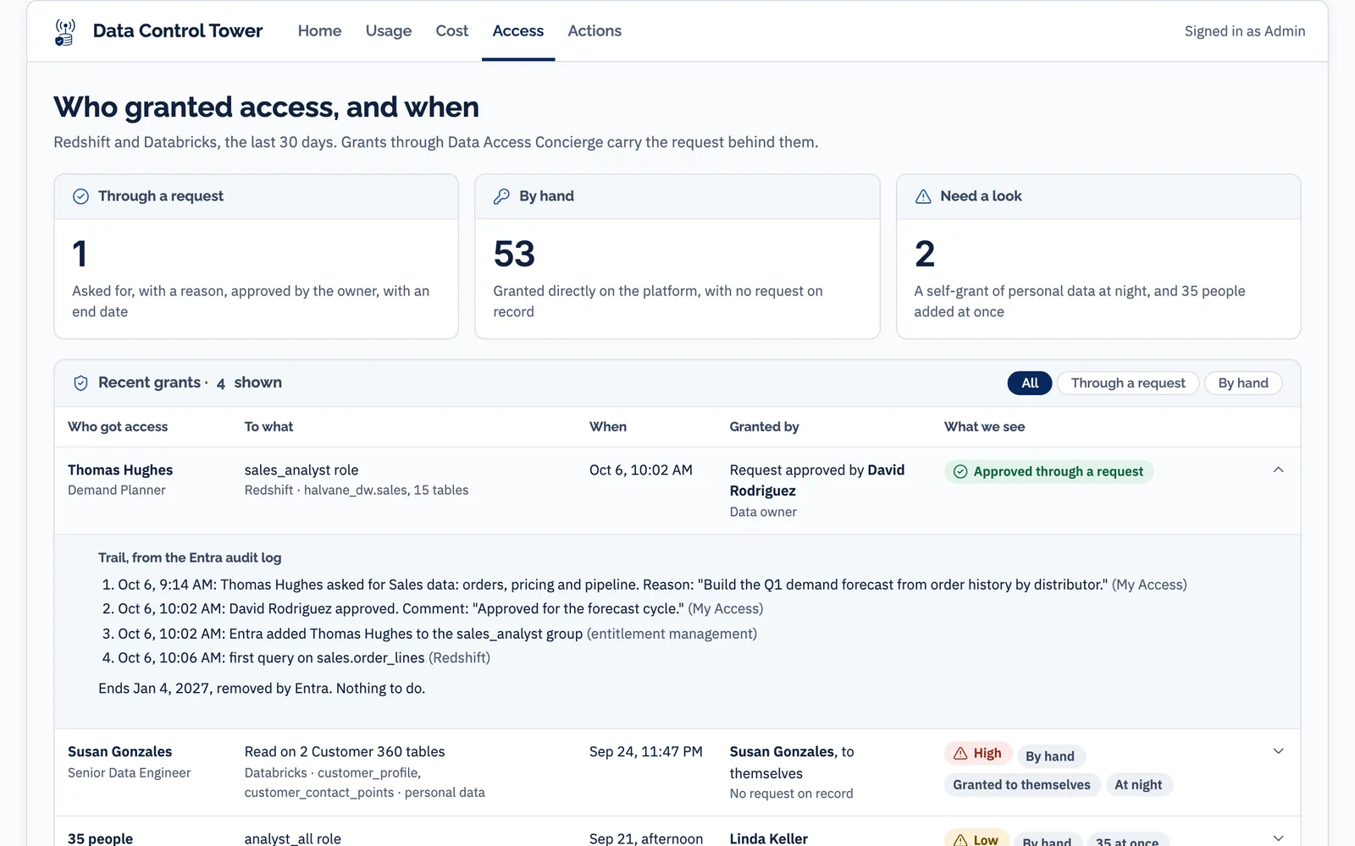Click the name Linda Keller
The width and height of the screenshot is (1355, 846).
(769, 838)
